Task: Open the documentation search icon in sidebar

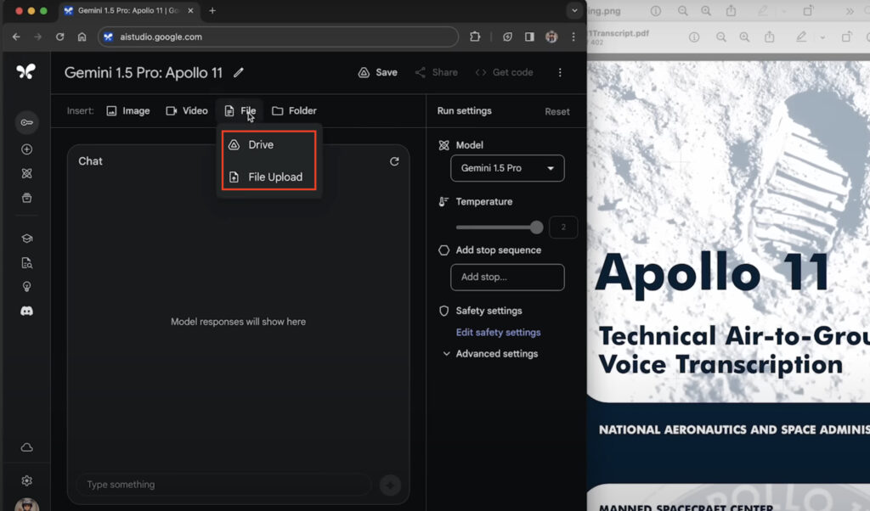Action: [26, 262]
